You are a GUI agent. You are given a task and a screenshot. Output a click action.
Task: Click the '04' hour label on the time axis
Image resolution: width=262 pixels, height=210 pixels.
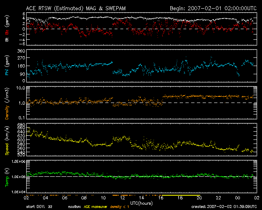tap(45, 198)
